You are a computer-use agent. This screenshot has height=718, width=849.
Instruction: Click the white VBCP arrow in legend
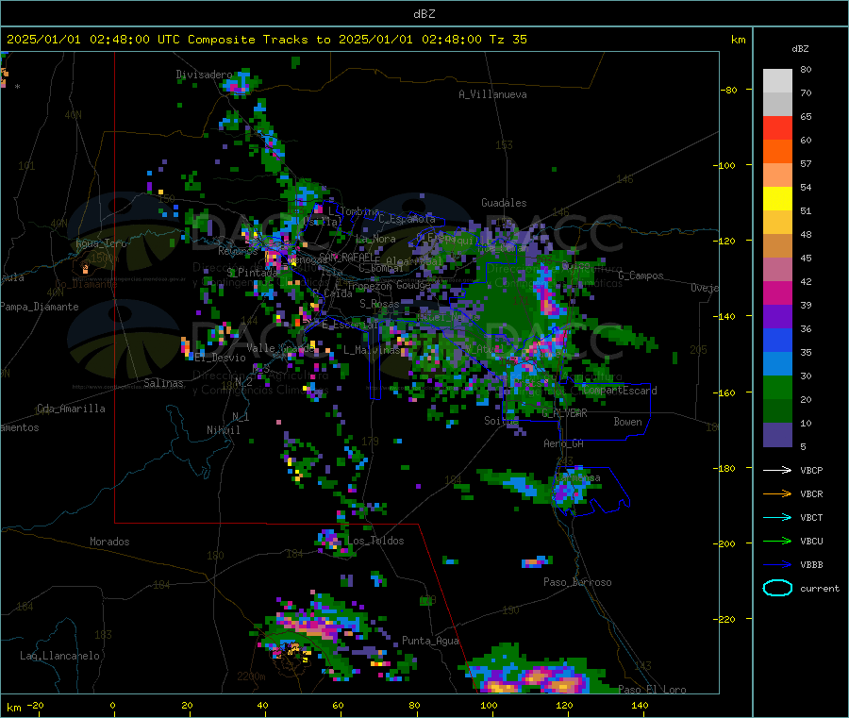(777, 470)
